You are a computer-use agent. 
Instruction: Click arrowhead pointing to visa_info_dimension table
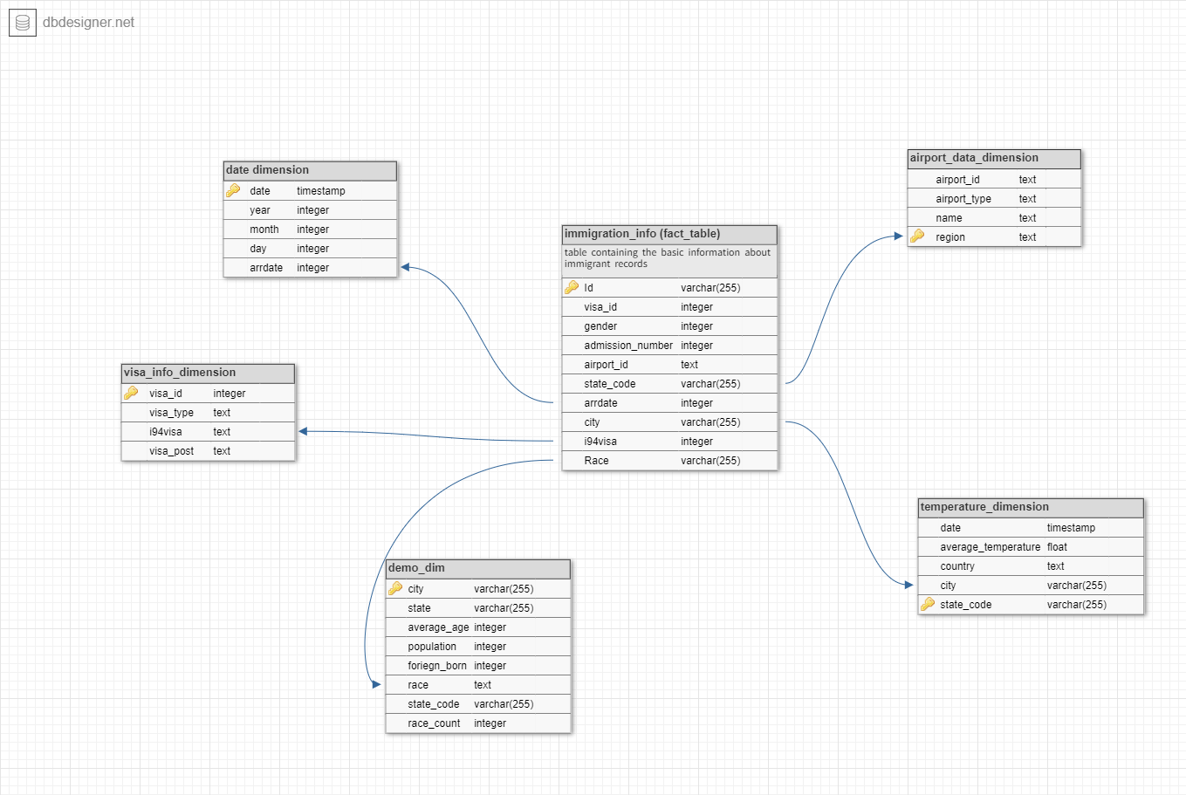point(303,431)
